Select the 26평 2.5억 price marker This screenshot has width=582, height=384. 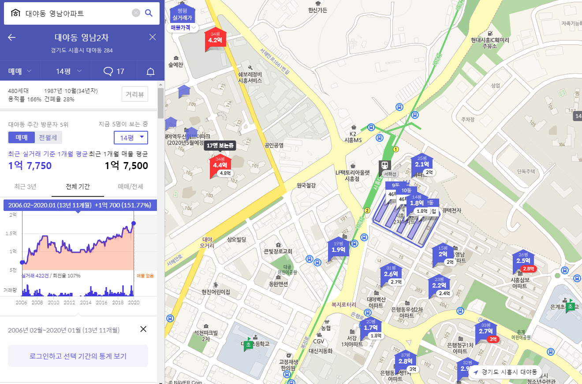523,260
